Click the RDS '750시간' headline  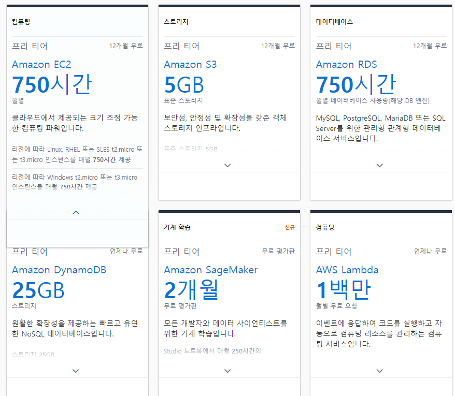pos(356,84)
